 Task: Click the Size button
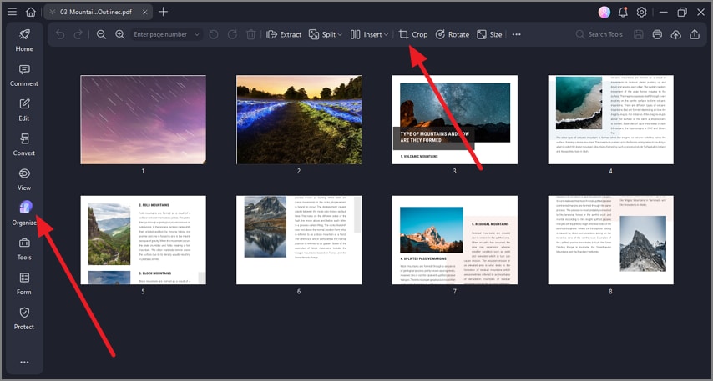pos(489,34)
